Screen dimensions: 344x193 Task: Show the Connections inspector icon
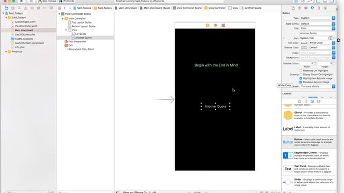[325, 8]
